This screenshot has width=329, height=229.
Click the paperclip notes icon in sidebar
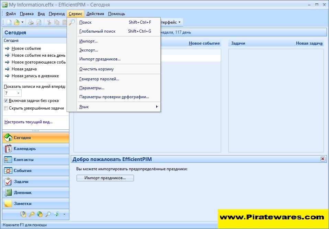point(23,214)
